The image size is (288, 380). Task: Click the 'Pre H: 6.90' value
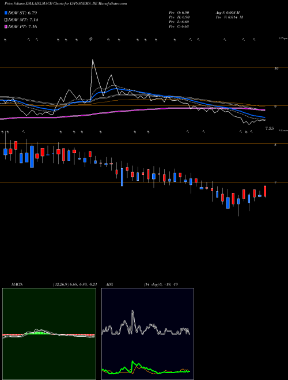point(179,17)
